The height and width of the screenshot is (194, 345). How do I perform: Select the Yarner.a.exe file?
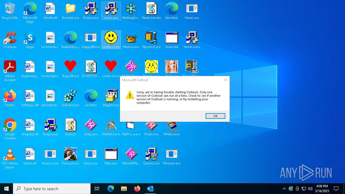192,40
